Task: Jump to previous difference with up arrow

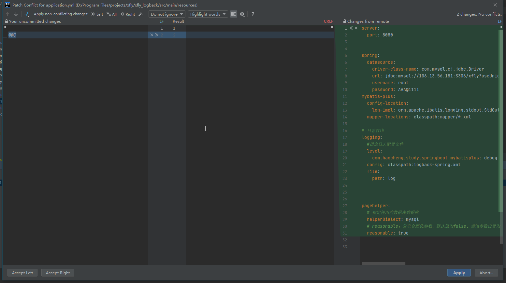Action: tap(7, 14)
